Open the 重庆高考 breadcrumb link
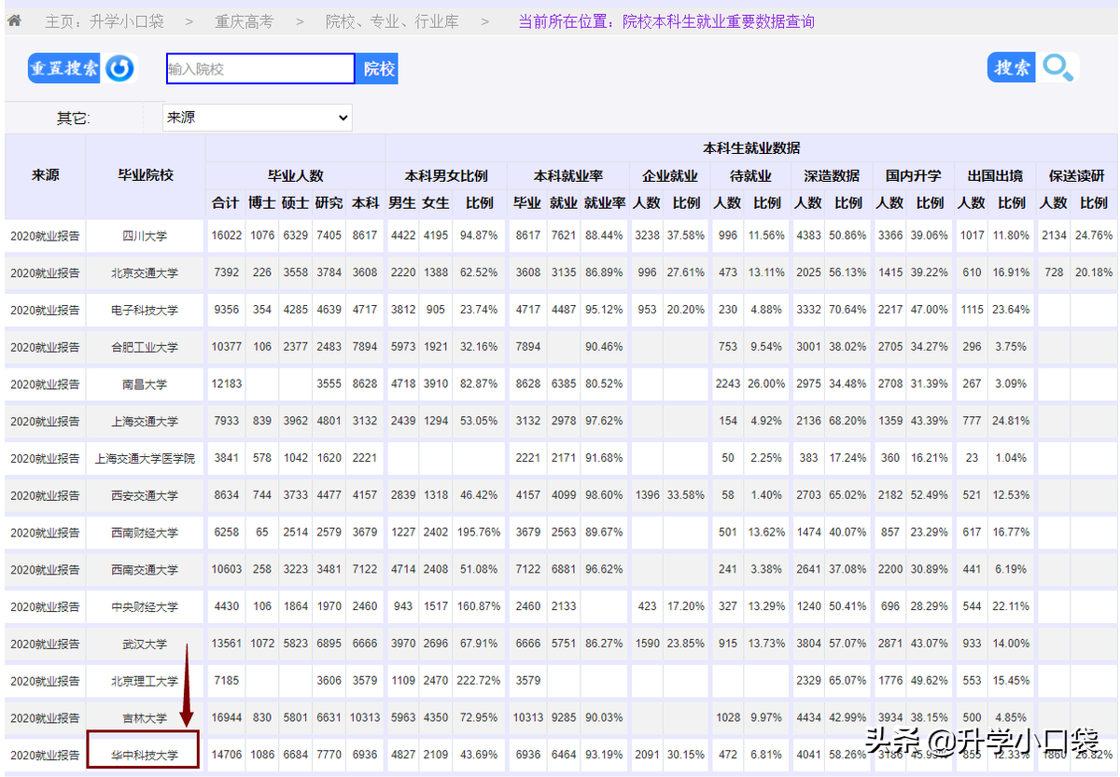This screenshot has height=777, width=1120. point(244,21)
